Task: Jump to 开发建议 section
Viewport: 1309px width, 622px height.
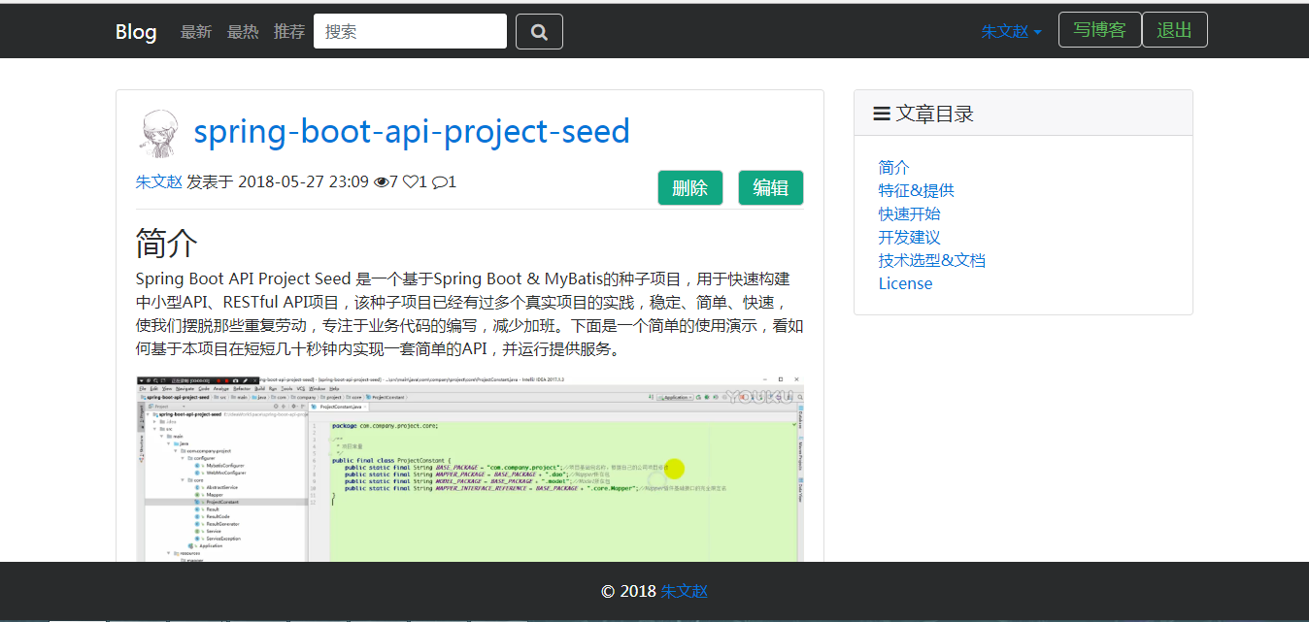Action: click(x=910, y=237)
